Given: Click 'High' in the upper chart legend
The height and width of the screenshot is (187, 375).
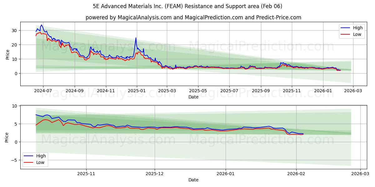Looking at the screenshot, I should (x=358, y=28).
